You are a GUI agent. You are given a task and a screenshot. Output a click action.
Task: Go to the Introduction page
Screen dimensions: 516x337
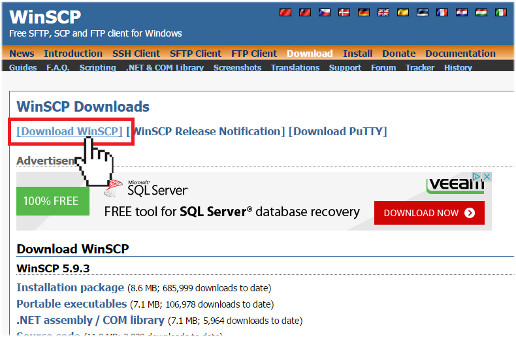[73, 54]
